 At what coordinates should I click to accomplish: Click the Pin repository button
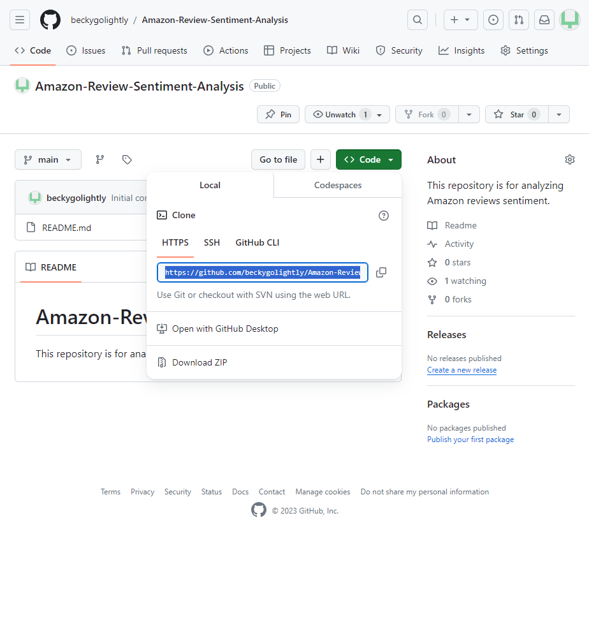pos(279,115)
